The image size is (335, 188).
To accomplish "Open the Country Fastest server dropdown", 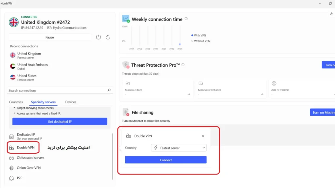I will pyautogui.click(x=179, y=148).
